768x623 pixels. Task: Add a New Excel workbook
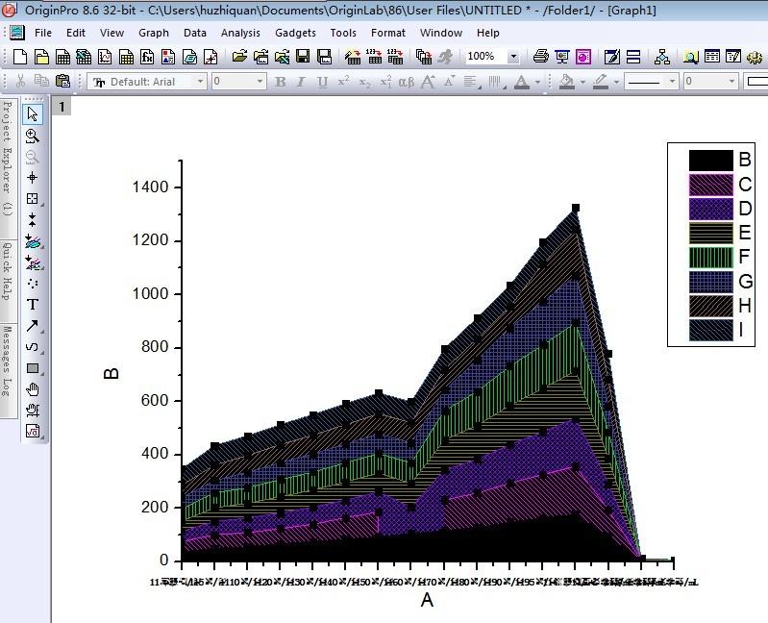point(84,57)
